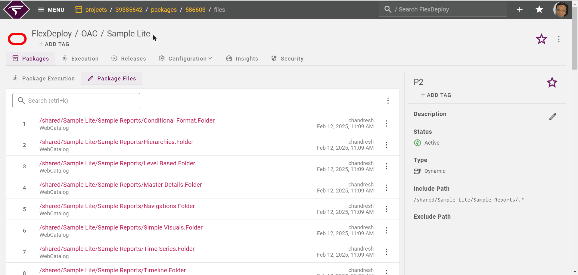This screenshot has width=578, height=275.
Task: Click the timestamp of Navigations.Folder row
Action: [345, 212]
